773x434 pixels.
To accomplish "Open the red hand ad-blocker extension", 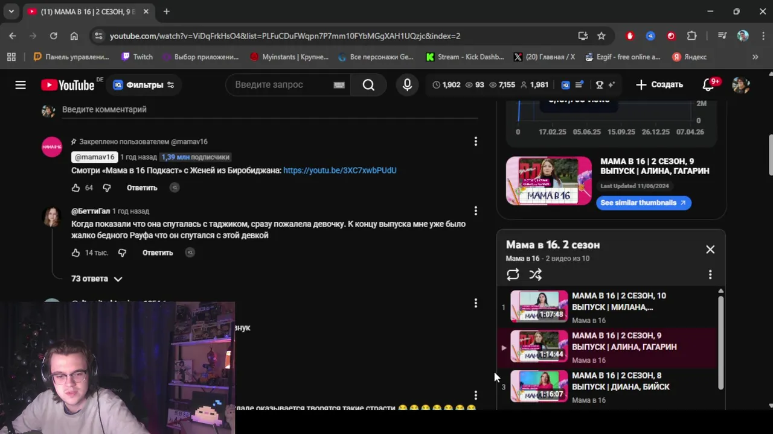I will 630,36.
